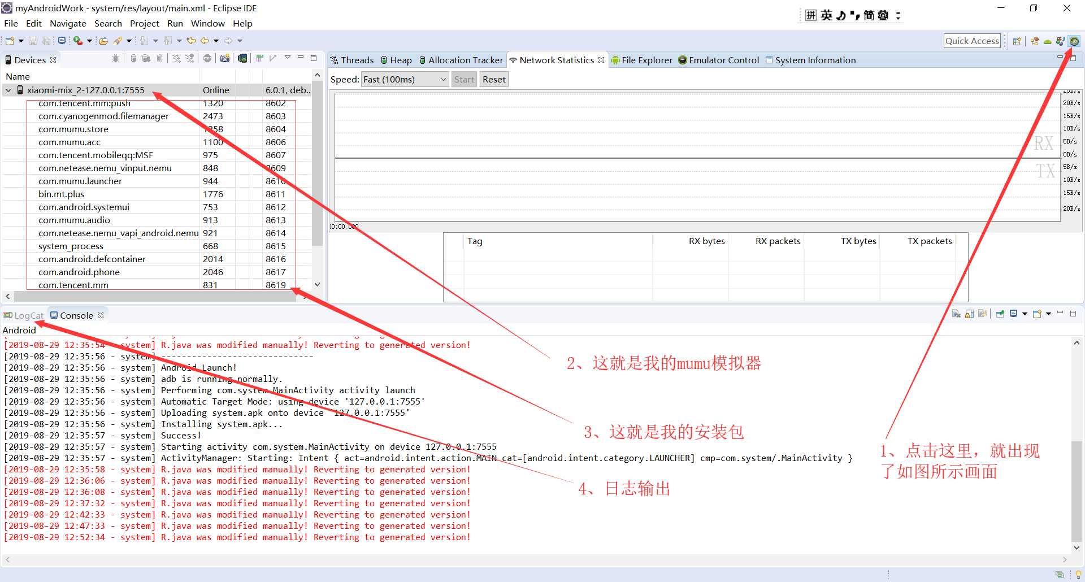This screenshot has width=1085, height=582.
Task: Click the Console vertical scrollbar down arrow
Action: pos(1077,548)
